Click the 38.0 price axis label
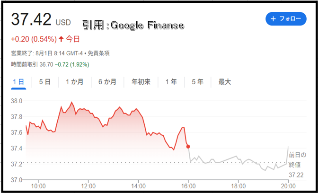The height and width of the screenshot is (193, 318). pos(17,101)
